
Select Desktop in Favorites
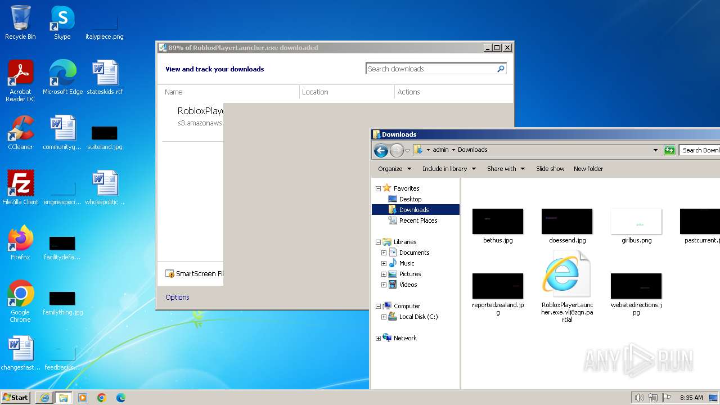410,199
